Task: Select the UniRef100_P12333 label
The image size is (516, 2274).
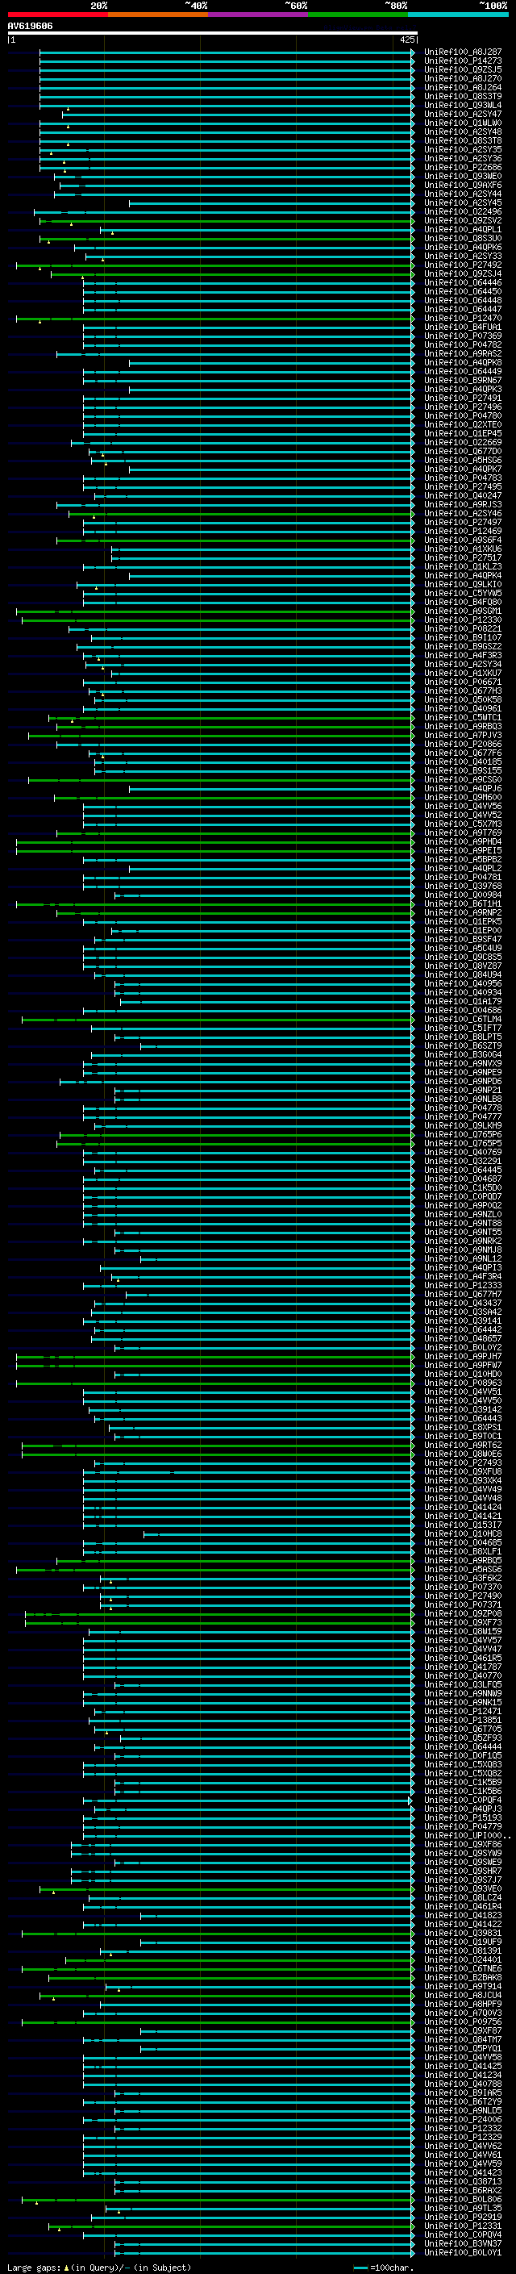Action: (462, 1285)
